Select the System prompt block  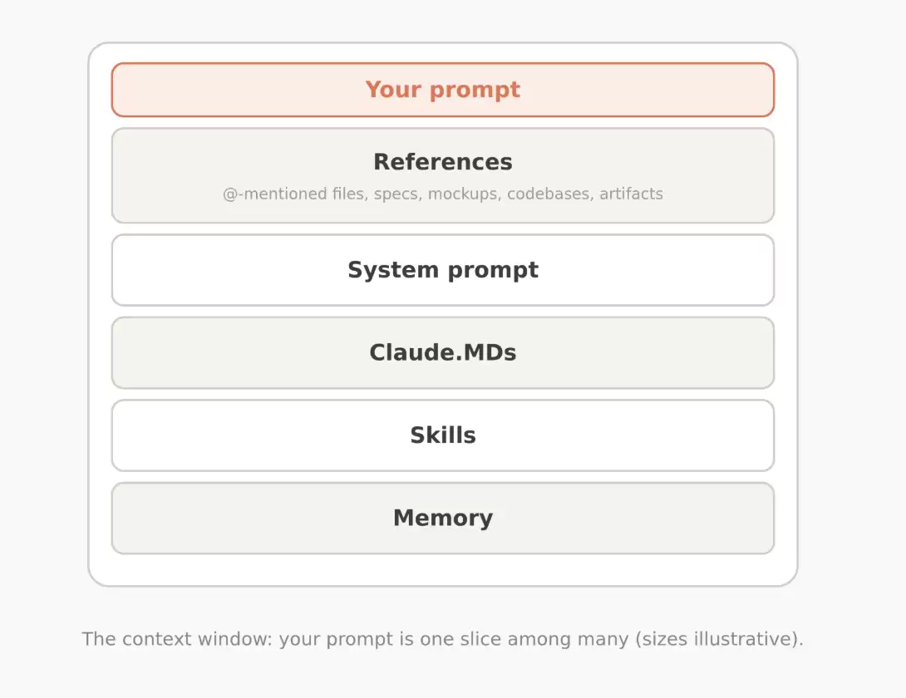click(x=442, y=270)
